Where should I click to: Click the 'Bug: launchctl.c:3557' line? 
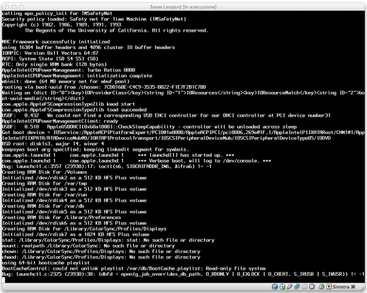click(107, 166)
